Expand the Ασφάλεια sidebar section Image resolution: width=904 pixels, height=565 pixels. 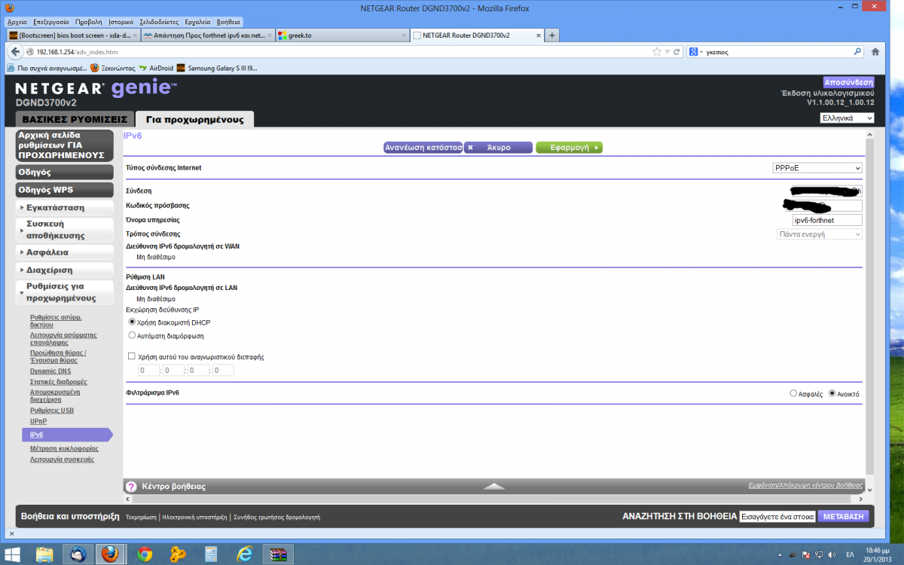[64, 252]
